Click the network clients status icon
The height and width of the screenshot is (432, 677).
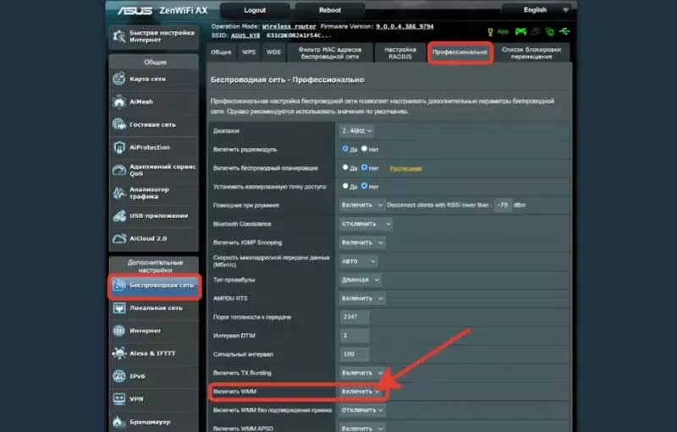549,31
